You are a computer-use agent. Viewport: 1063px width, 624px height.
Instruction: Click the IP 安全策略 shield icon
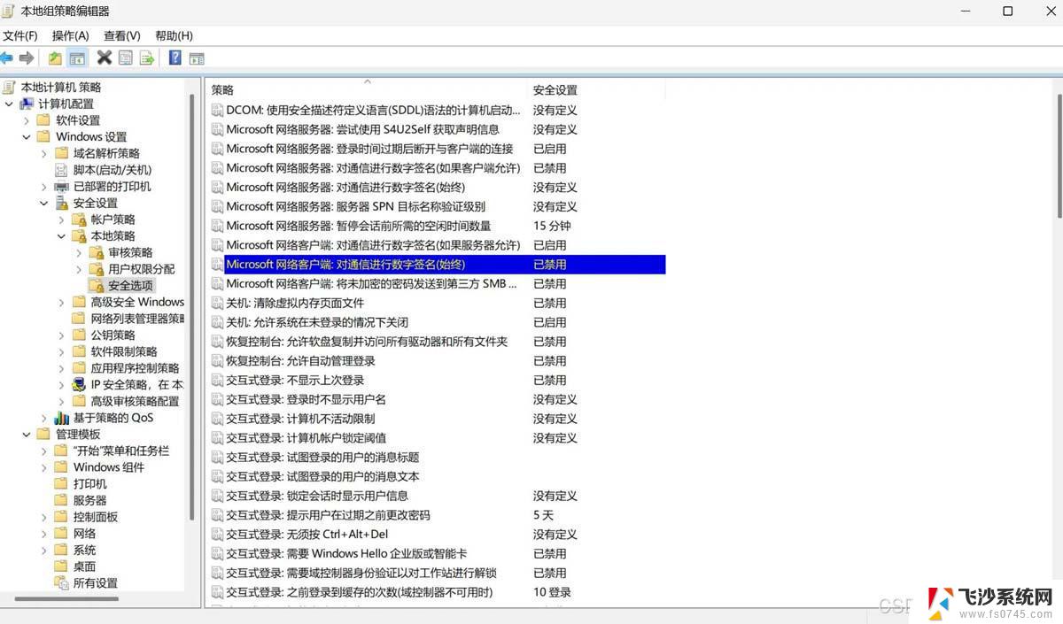click(x=79, y=385)
